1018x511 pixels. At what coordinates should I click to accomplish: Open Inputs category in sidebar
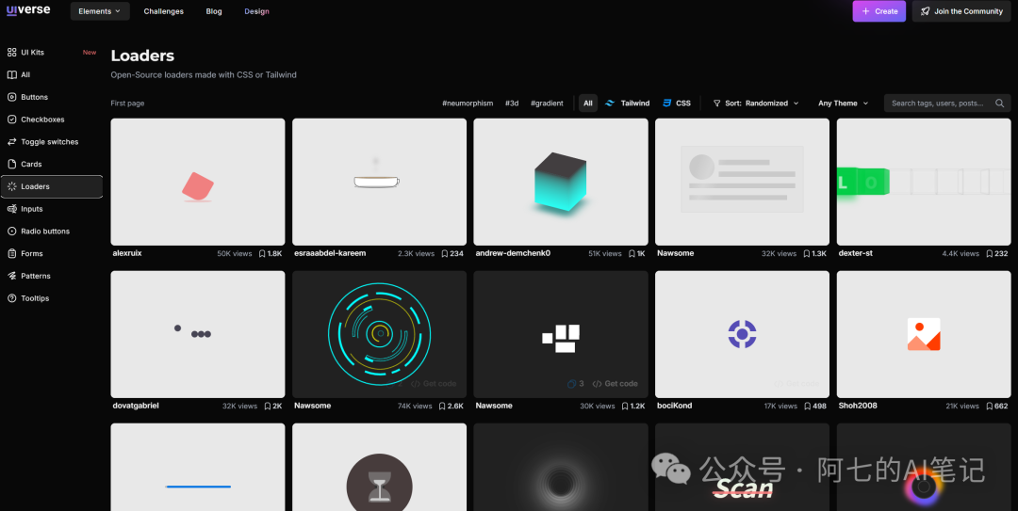(x=52, y=209)
